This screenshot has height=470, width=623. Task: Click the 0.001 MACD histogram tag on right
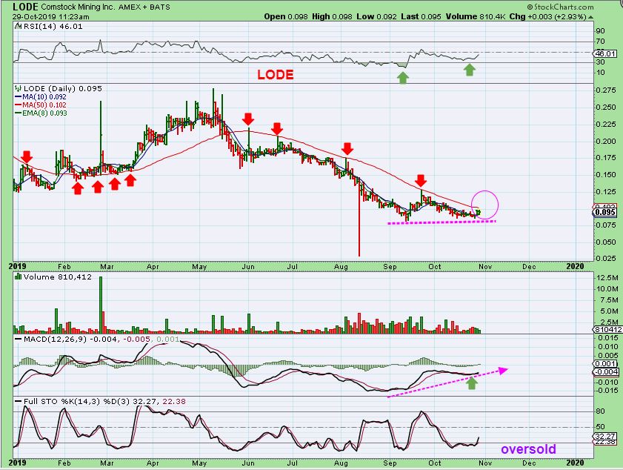point(605,364)
